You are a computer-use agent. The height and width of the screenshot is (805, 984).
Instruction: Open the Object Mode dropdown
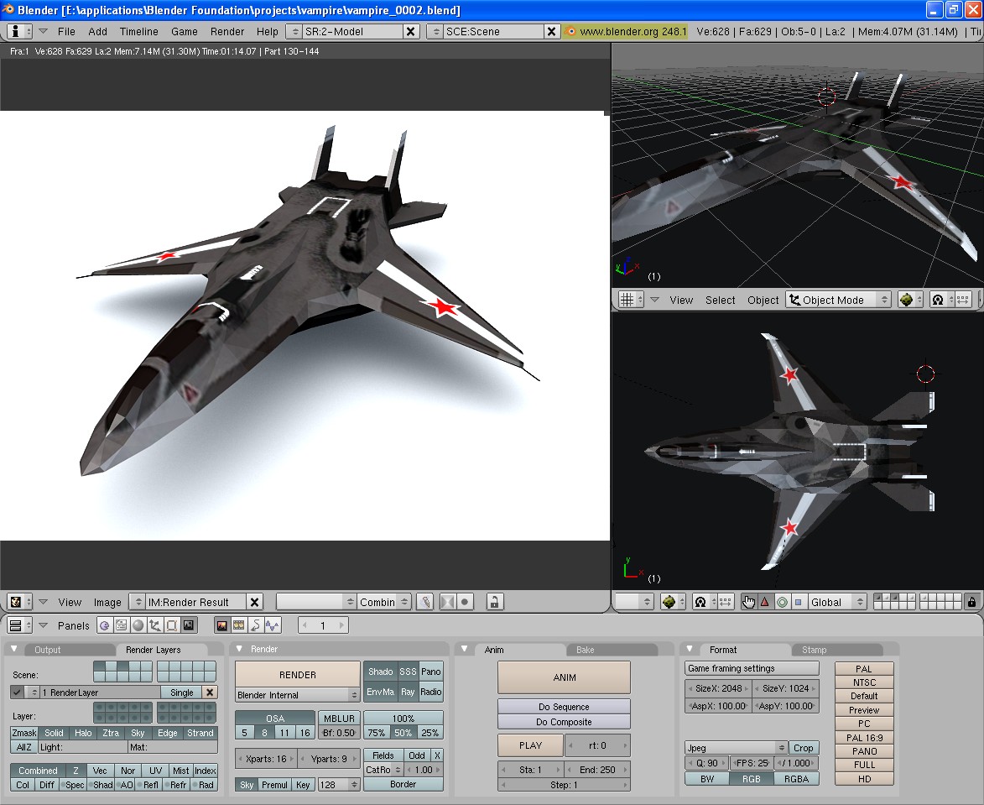tap(838, 300)
